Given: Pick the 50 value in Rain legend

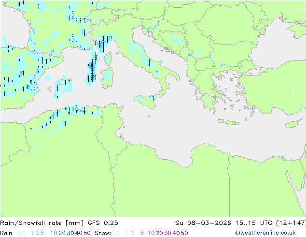Looking at the screenshot, I should click(87, 233).
